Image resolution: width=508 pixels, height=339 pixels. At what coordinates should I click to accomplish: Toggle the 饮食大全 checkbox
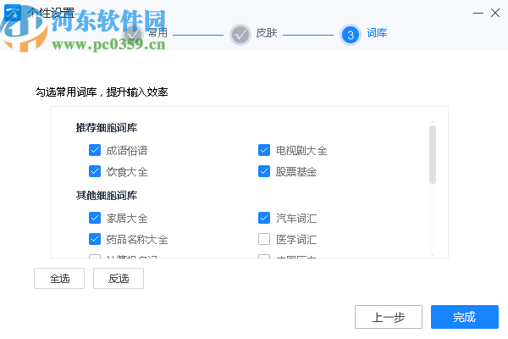pos(95,171)
